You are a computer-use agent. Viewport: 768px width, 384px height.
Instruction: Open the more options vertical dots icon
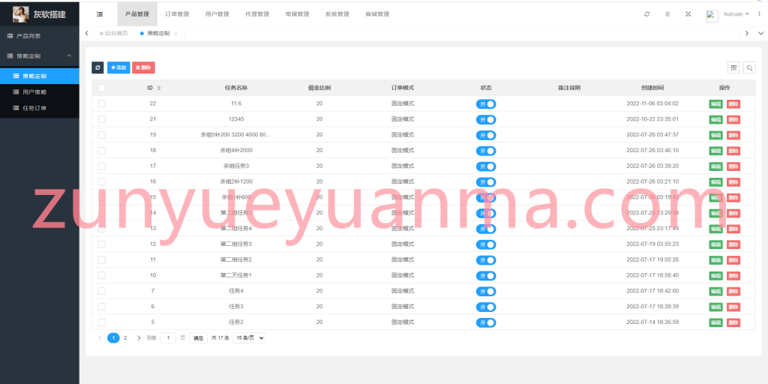coord(759,14)
